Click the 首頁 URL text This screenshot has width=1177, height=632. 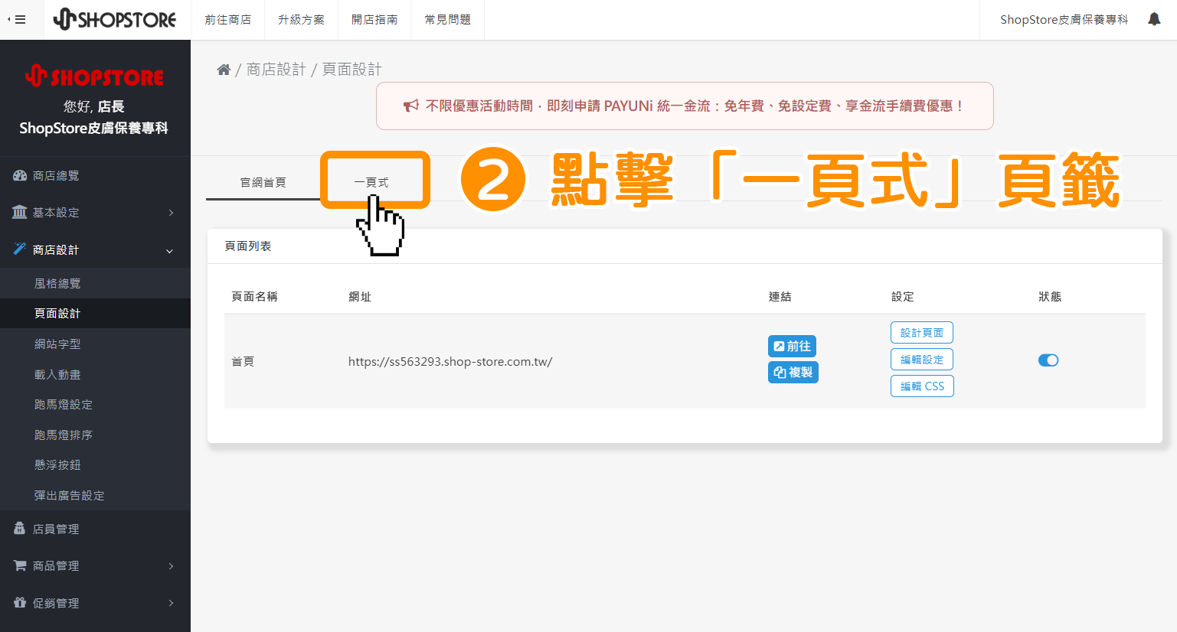(x=450, y=361)
